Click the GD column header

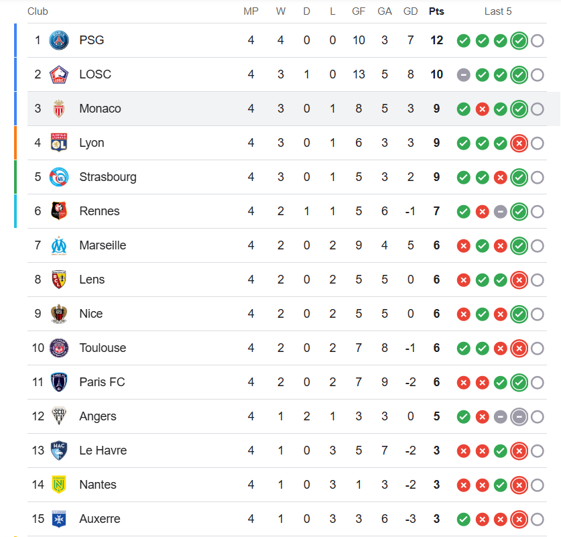point(410,11)
